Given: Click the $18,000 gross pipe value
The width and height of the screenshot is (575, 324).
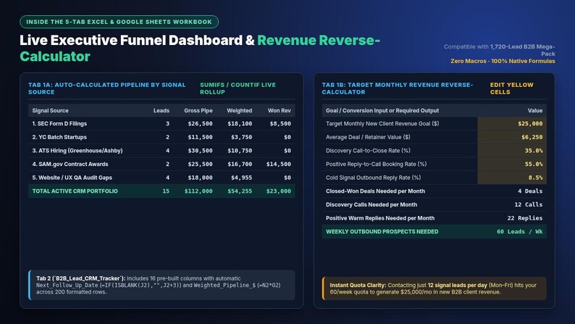Looking at the screenshot, I should pos(200,178).
